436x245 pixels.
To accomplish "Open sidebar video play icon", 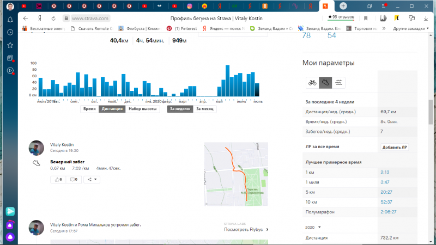I will click(x=10, y=71).
